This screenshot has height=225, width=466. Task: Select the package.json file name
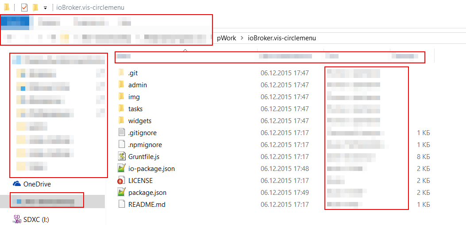click(x=147, y=192)
